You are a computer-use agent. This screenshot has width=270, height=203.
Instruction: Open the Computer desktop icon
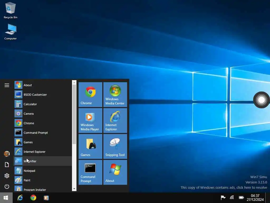(x=11, y=32)
